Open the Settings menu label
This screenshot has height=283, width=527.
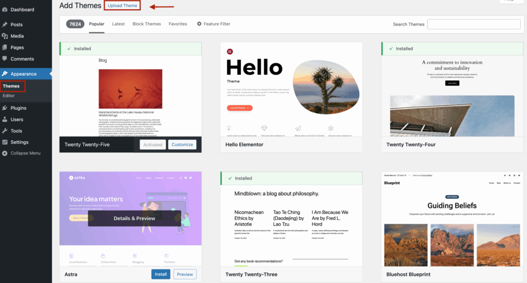click(20, 142)
